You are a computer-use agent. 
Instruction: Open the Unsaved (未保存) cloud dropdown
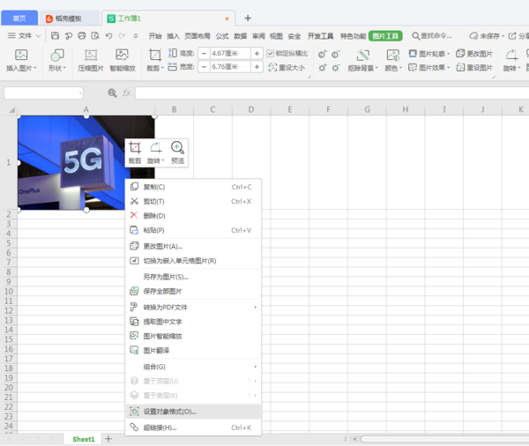coord(487,35)
